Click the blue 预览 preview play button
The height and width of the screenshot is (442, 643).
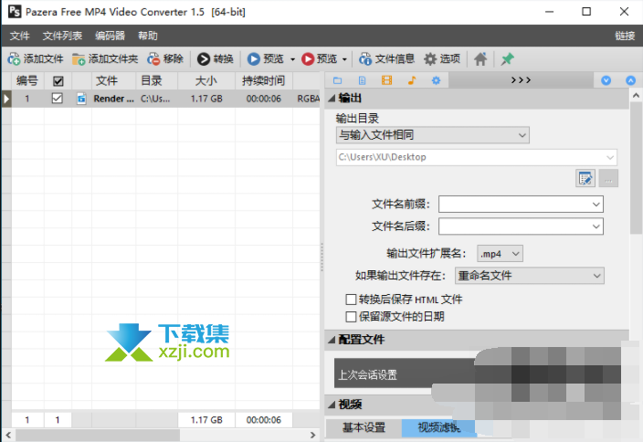[265, 59]
